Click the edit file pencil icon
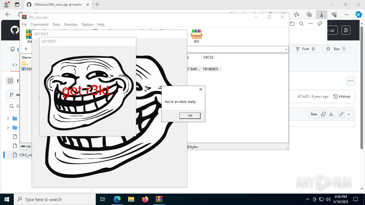This screenshot has width=365, height=205. (x=341, y=114)
